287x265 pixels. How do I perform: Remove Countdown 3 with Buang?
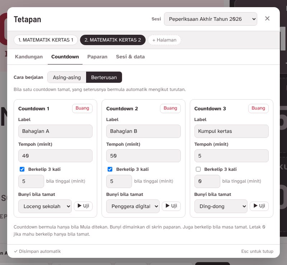click(258, 108)
